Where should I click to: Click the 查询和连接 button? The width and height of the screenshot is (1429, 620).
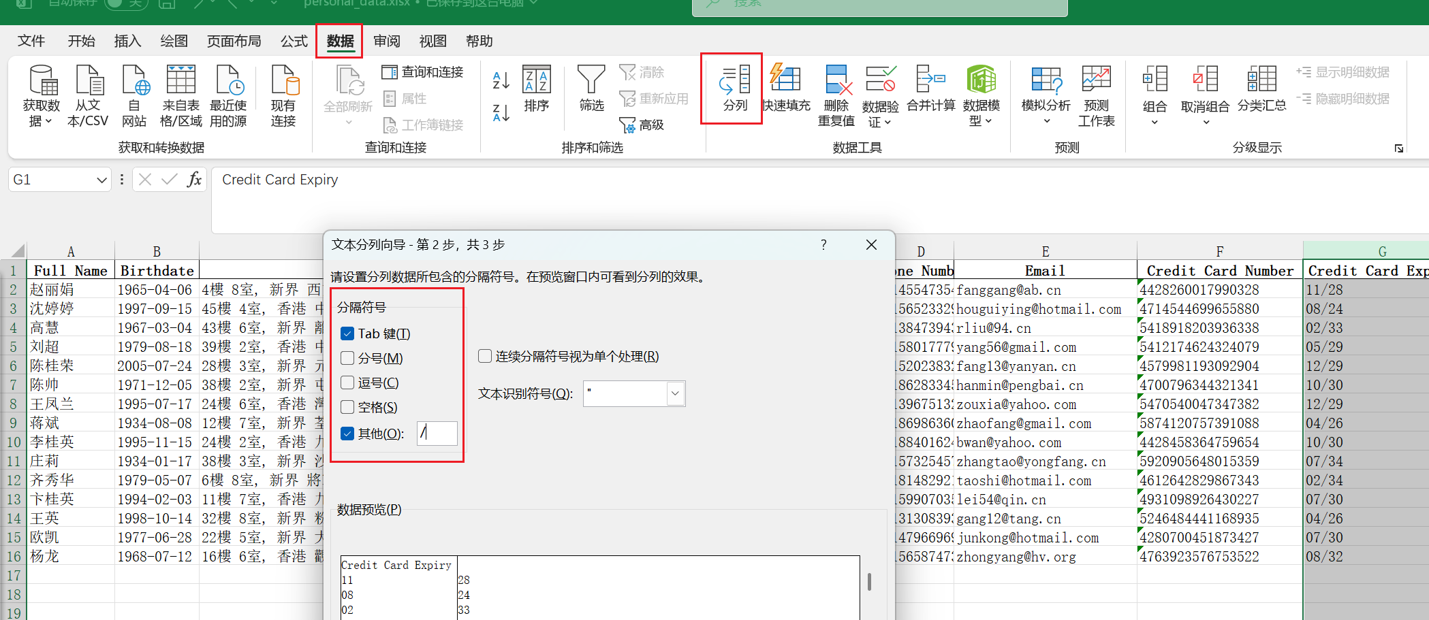coord(423,72)
